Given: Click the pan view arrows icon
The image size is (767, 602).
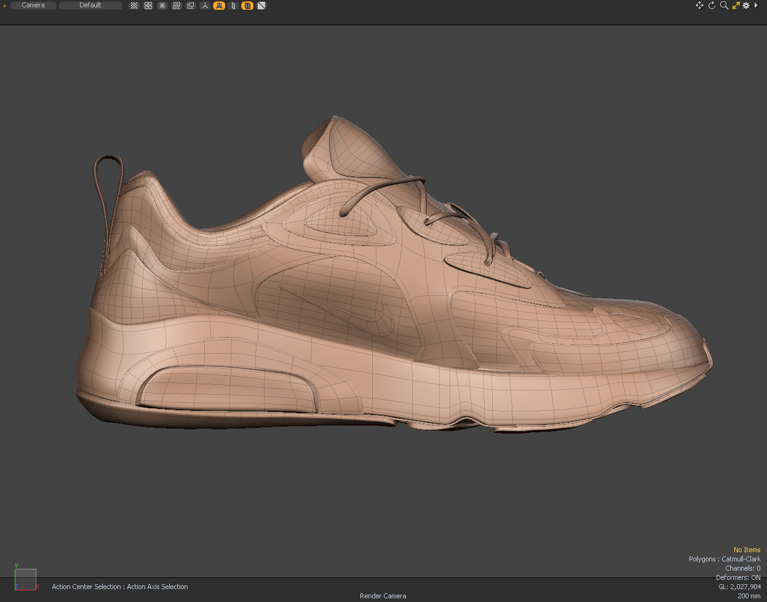Looking at the screenshot, I should point(699,6).
